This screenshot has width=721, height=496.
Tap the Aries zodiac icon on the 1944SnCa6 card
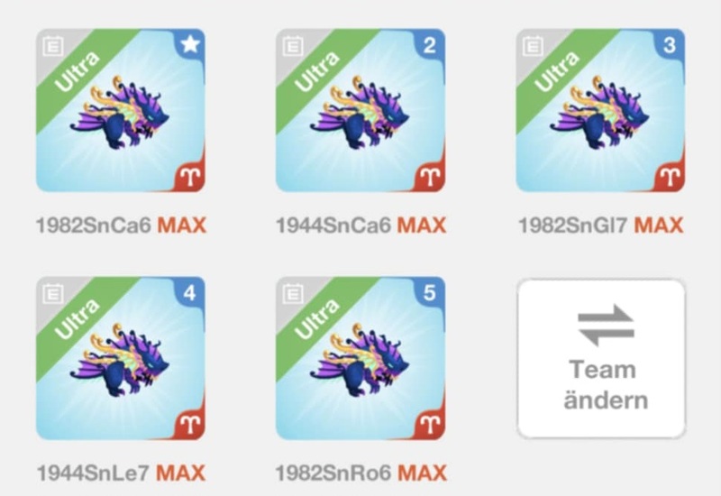click(x=431, y=177)
